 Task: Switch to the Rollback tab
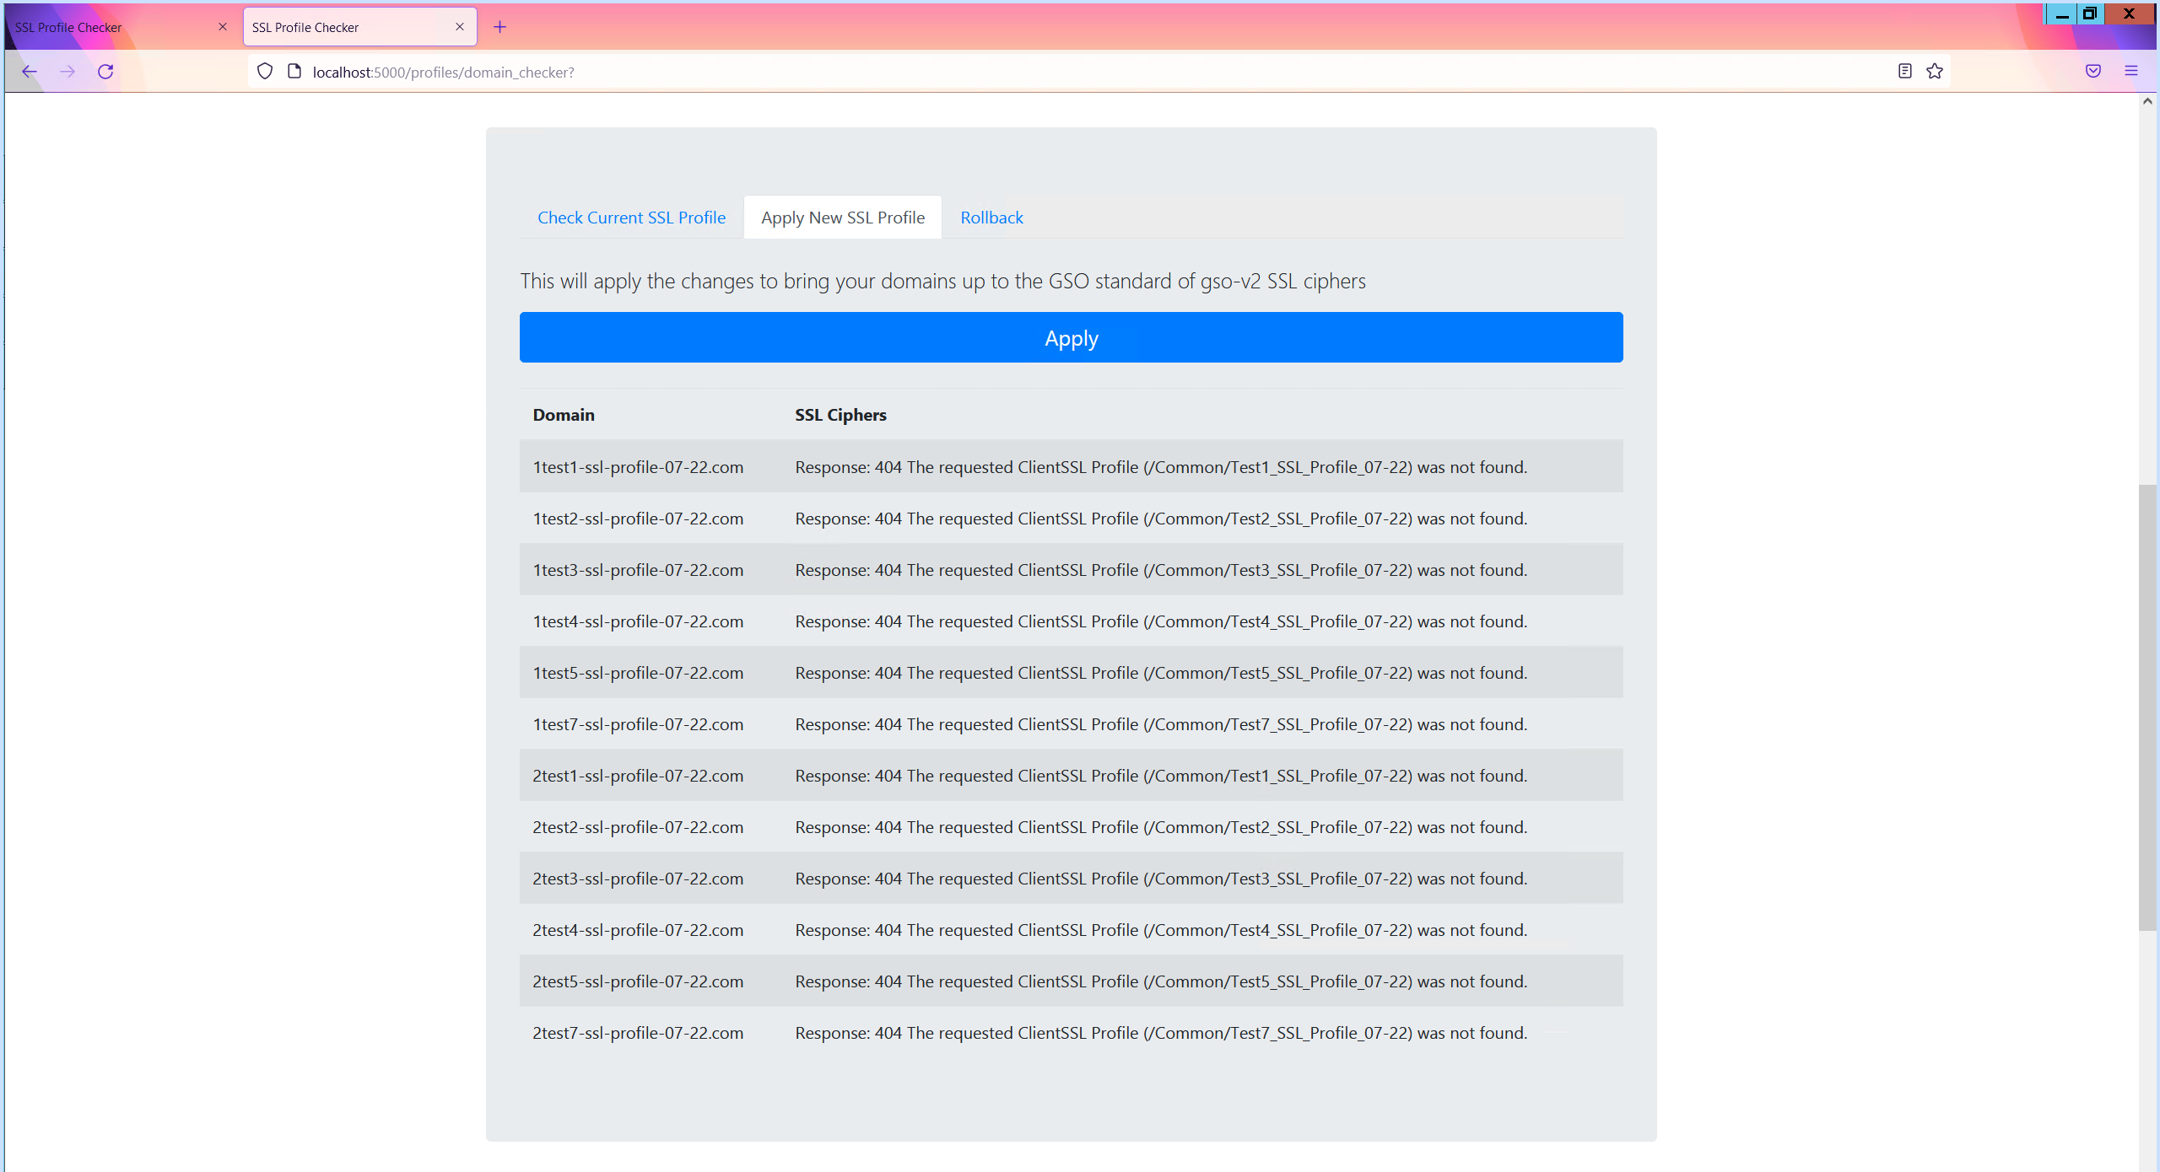click(991, 218)
